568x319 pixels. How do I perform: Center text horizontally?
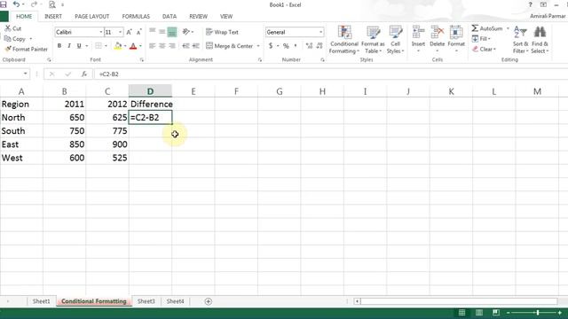point(162,46)
